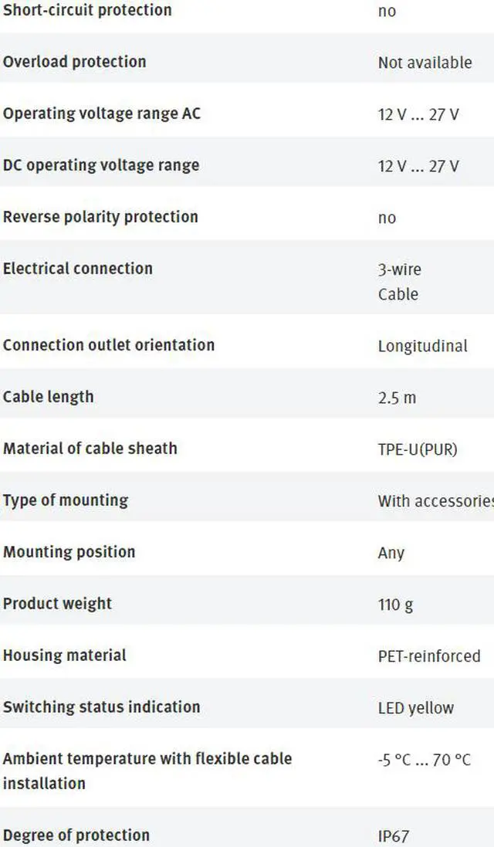The height and width of the screenshot is (847, 494).
Task: Select the "TPE-U(PUR)" cable sheath value
Action: point(418,449)
